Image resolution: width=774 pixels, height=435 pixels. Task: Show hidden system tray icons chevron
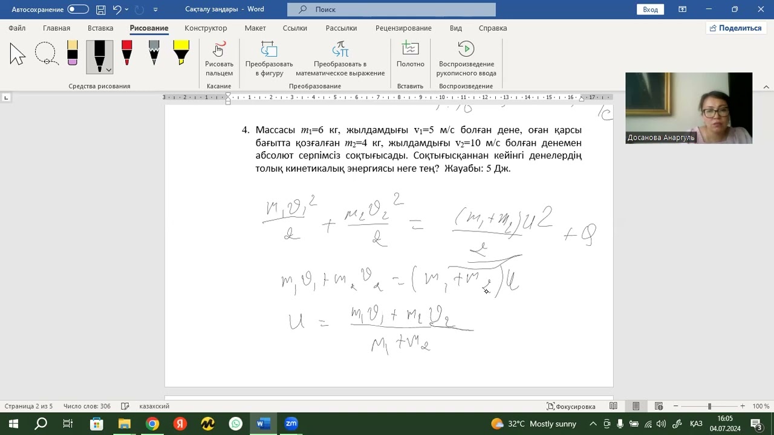(593, 424)
